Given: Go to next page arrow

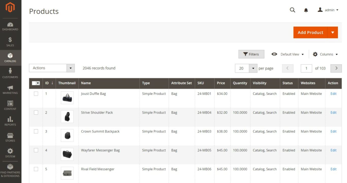Looking at the screenshot, I should pyautogui.click(x=336, y=68).
